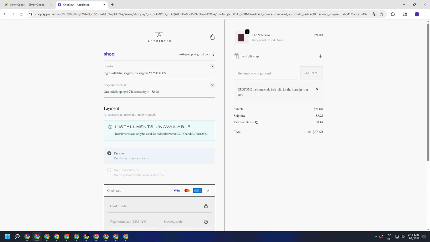This screenshot has height=242, width=430.
Task: Click Ground Shipping $8.25 text
Action: pyautogui.click(x=131, y=92)
